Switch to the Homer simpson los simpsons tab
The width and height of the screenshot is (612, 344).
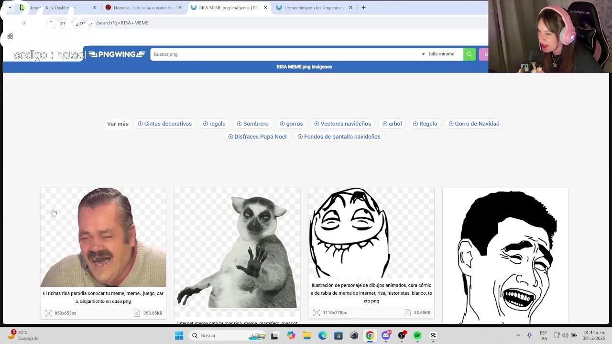pos(314,8)
